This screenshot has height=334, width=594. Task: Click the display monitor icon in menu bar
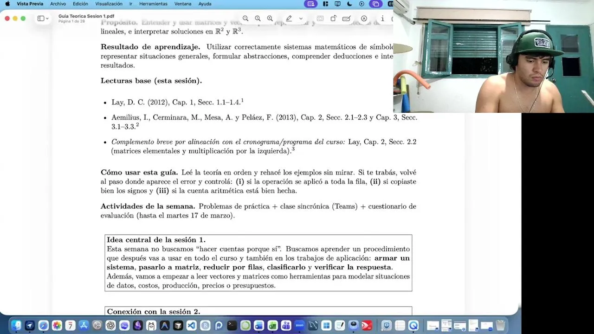tap(337, 4)
